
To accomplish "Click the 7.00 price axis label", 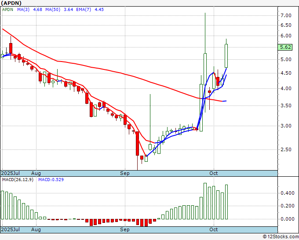I will point(286,15).
